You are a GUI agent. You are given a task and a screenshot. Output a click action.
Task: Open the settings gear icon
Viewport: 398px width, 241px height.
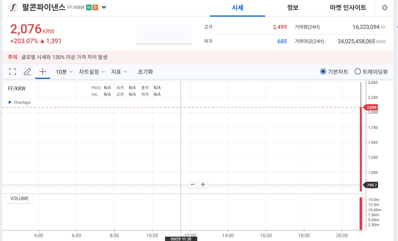point(385,7)
